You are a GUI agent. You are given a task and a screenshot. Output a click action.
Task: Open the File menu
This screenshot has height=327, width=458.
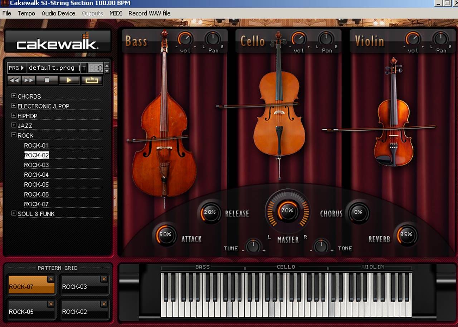click(6, 13)
